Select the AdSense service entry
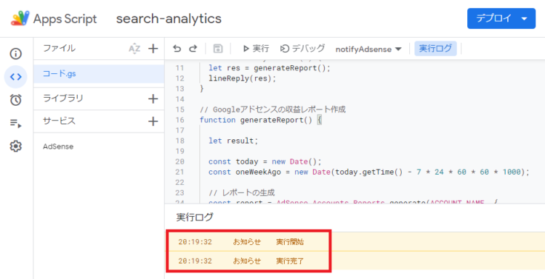This screenshot has width=545, height=279. 58,146
